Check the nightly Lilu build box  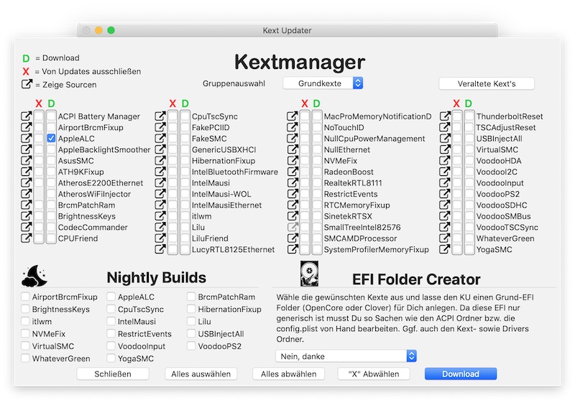[191, 321]
